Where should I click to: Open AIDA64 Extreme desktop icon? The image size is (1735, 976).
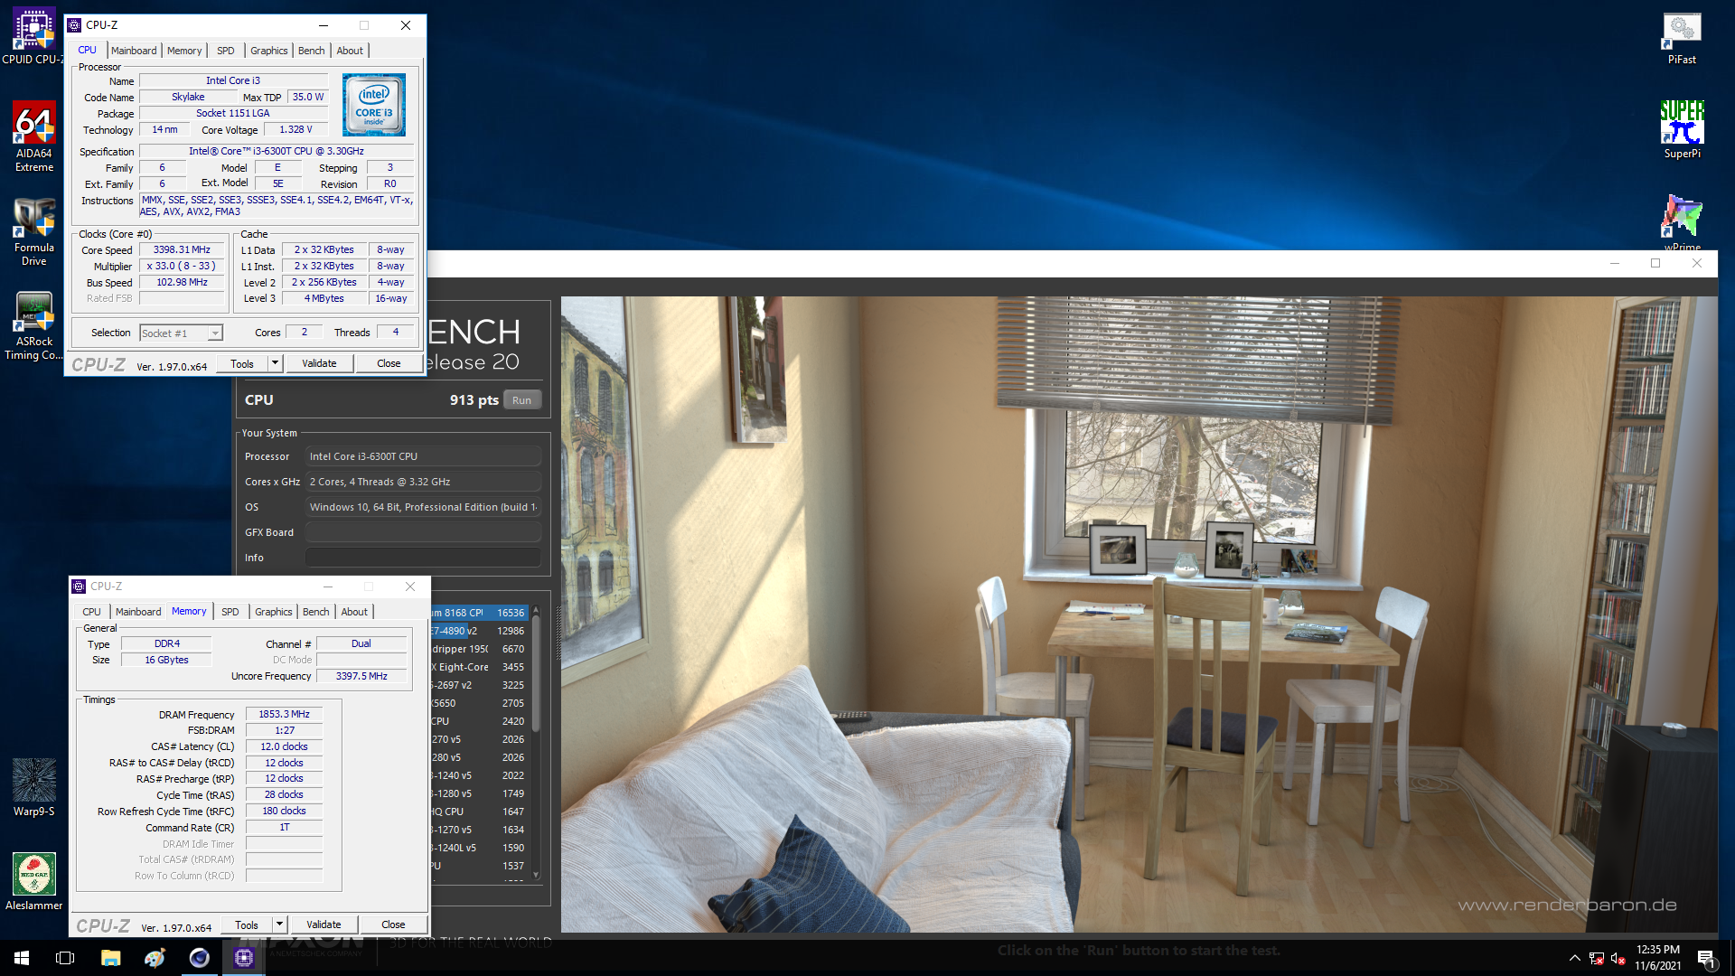33,136
